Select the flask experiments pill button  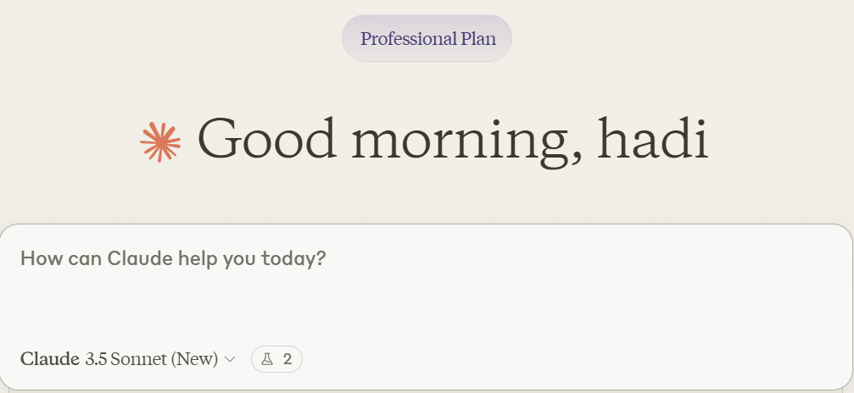coord(276,359)
